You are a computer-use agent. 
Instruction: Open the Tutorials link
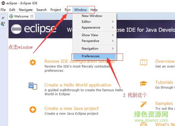point(164,82)
